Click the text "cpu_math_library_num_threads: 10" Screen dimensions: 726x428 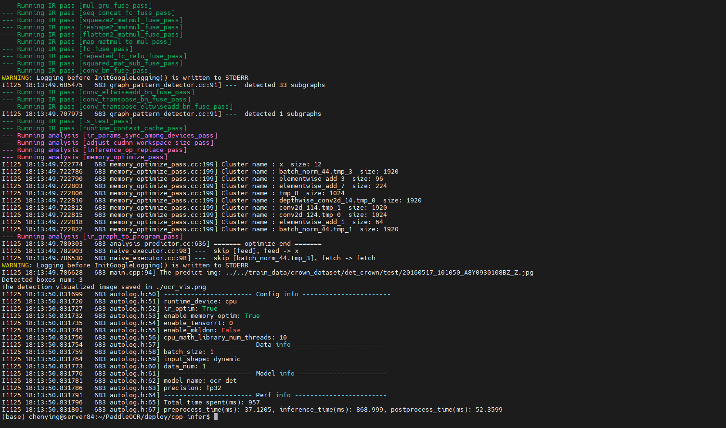coord(225,338)
